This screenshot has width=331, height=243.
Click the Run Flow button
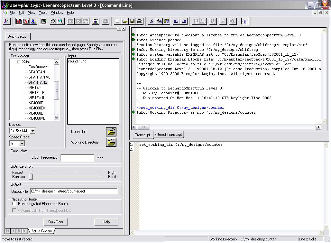click(x=56, y=222)
